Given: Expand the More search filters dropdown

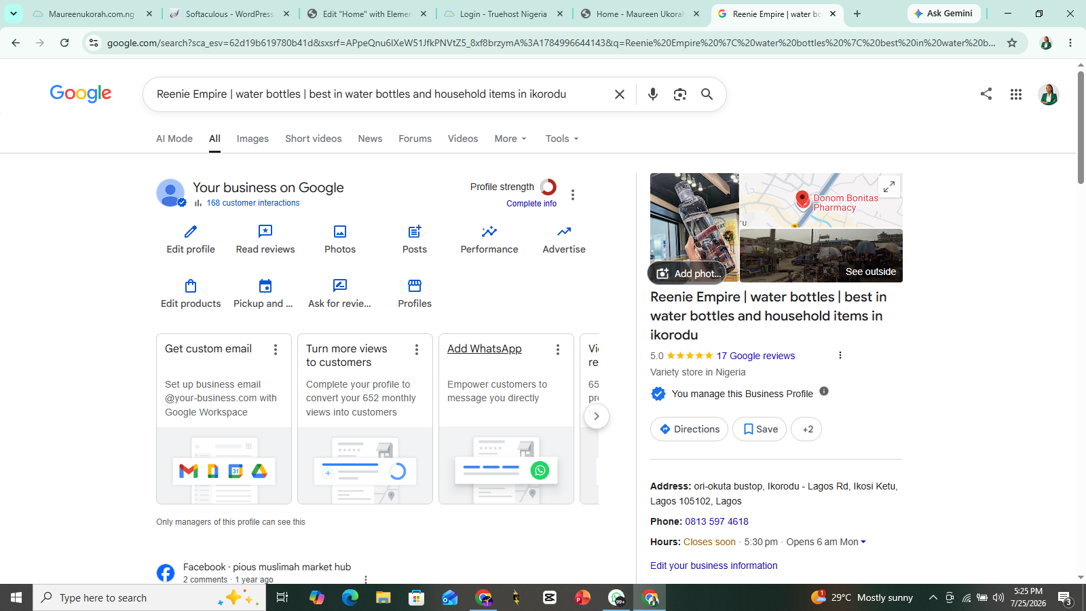Looking at the screenshot, I should pos(510,138).
